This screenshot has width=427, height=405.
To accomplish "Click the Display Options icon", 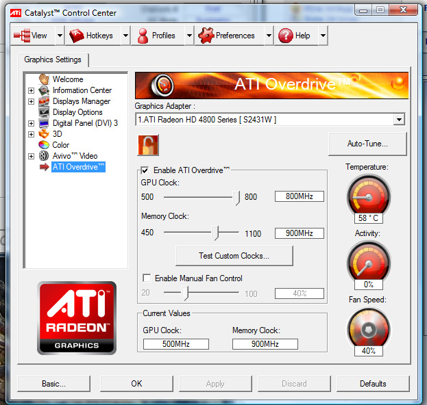I will point(44,112).
